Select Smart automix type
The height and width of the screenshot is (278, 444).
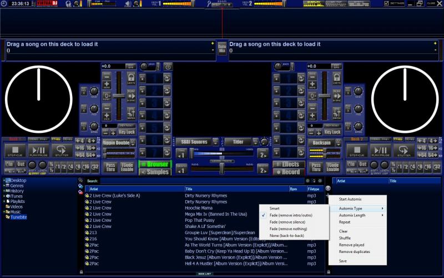[x=294, y=208]
